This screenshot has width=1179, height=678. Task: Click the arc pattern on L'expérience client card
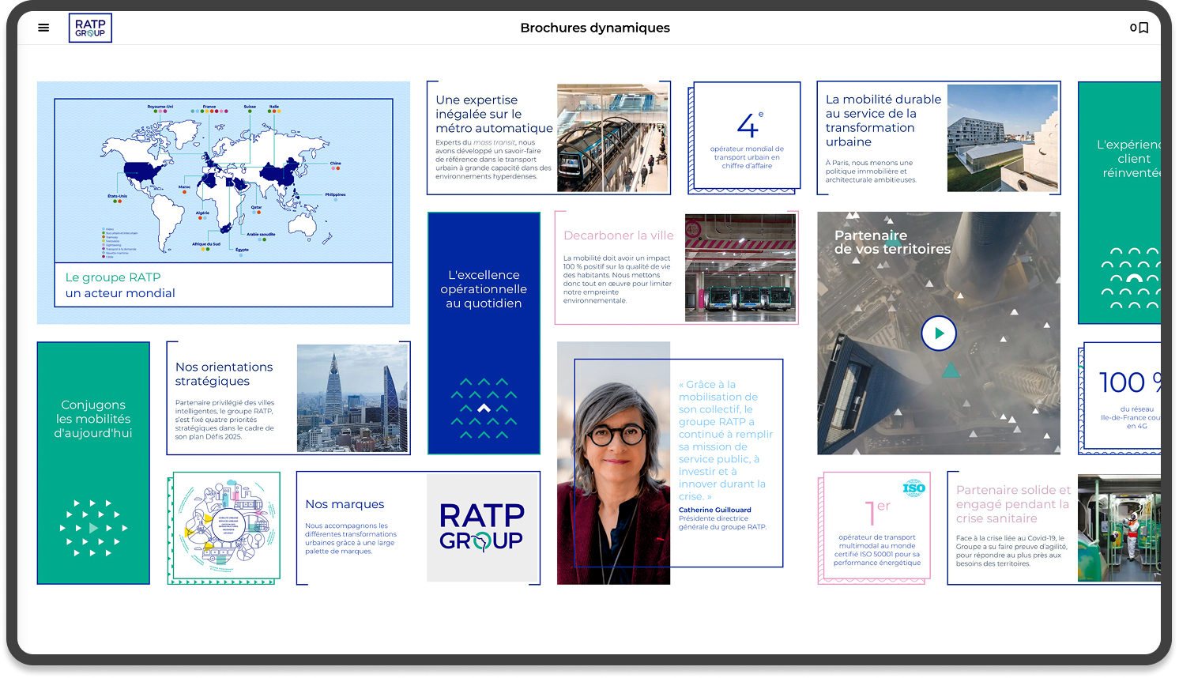[x=1133, y=278]
